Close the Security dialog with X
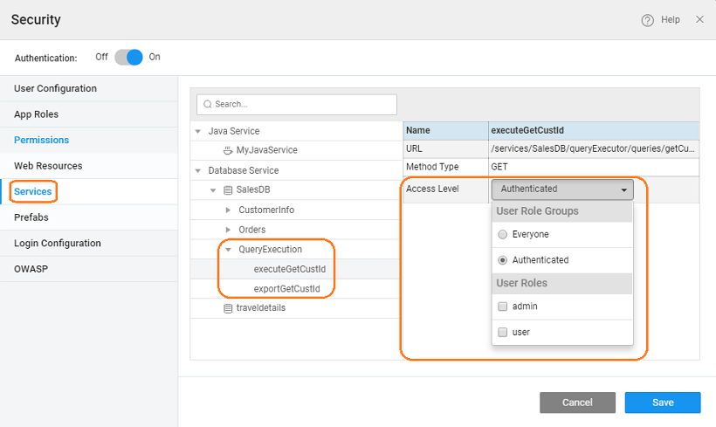The width and height of the screenshot is (716, 427). point(699,19)
